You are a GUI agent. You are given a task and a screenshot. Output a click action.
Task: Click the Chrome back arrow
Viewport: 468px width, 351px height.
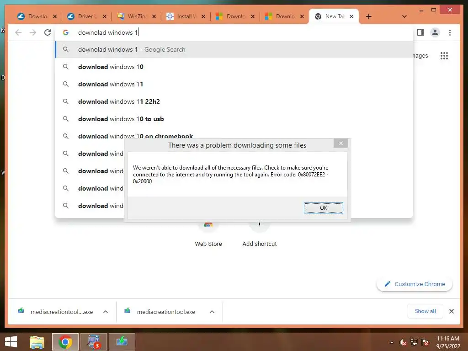coord(18,32)
